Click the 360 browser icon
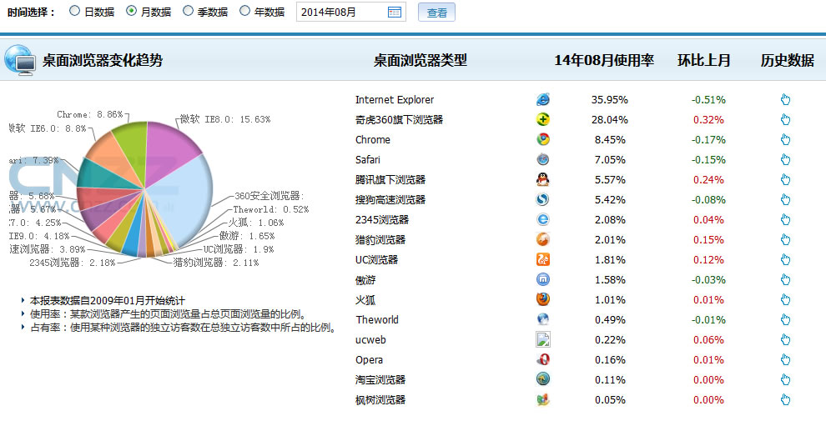 543,119
